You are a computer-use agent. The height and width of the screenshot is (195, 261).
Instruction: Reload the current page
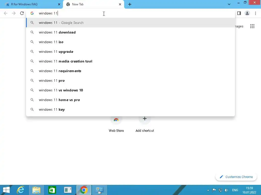click(22, 13)
